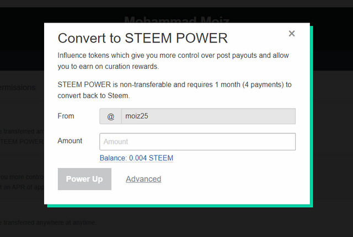Click the Balance: 0.004 STEEM link
The height and width of the screenshot is (237, 353).
tap(136, 158)
